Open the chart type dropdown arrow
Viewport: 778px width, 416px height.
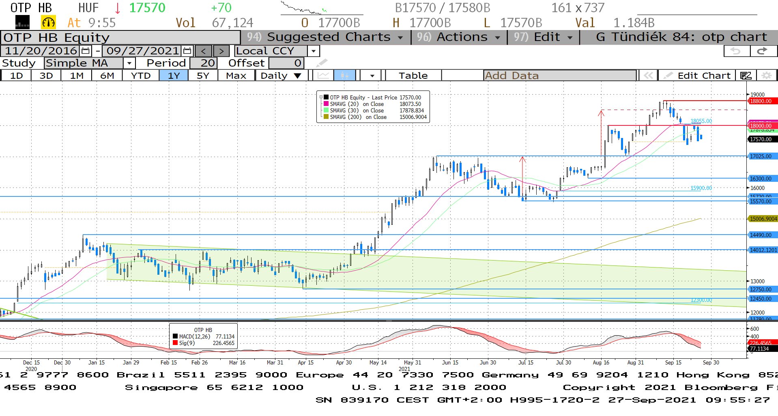[372, 75]
